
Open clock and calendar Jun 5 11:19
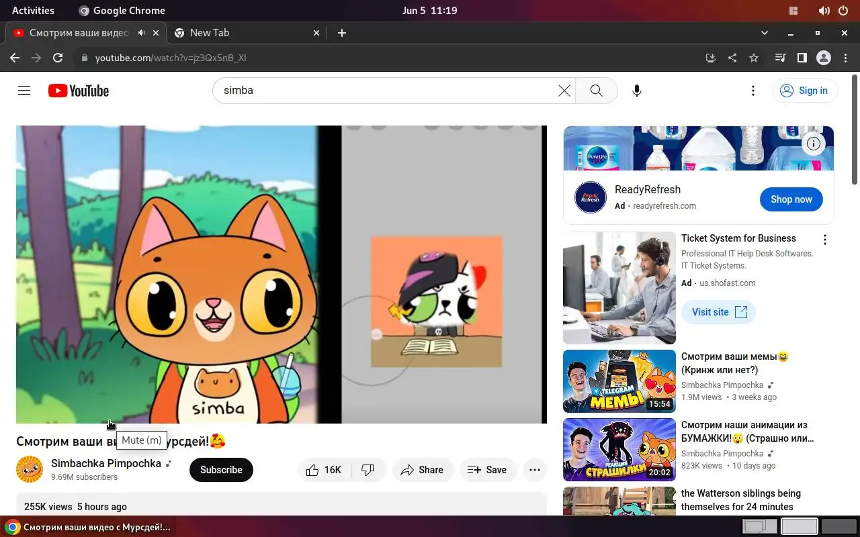point(430,10)
